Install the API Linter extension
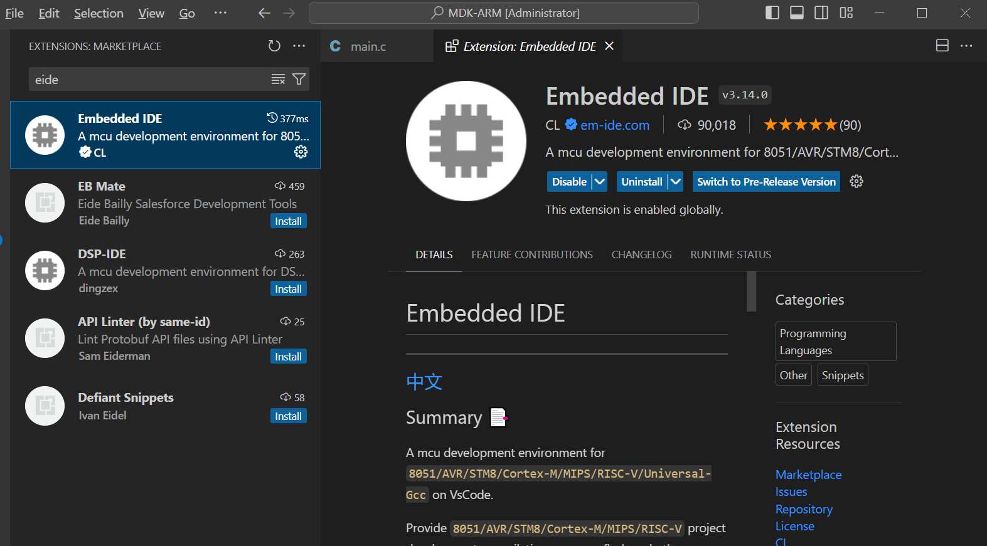 click(x=289, y=357)
